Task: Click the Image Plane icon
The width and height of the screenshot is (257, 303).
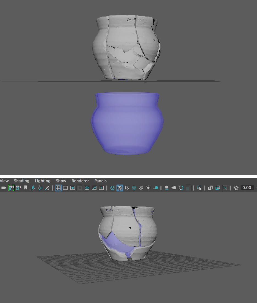Action: pyautogui.click(x=33, y=188)
